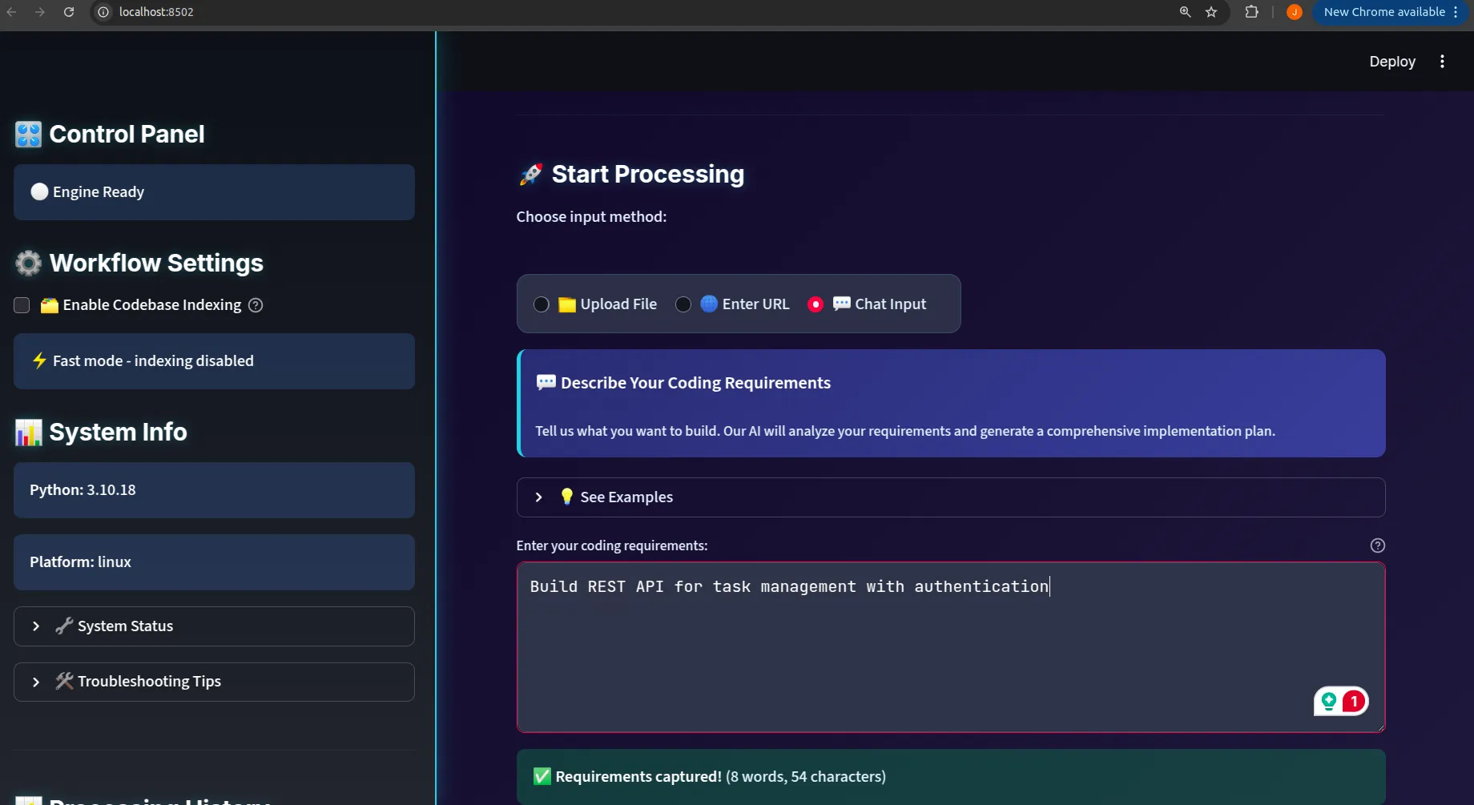The height and width of the screenshot is (805, 1474).
Task: Enable the Codebase Indexing checkbox
Action: [x=22, y=305]
